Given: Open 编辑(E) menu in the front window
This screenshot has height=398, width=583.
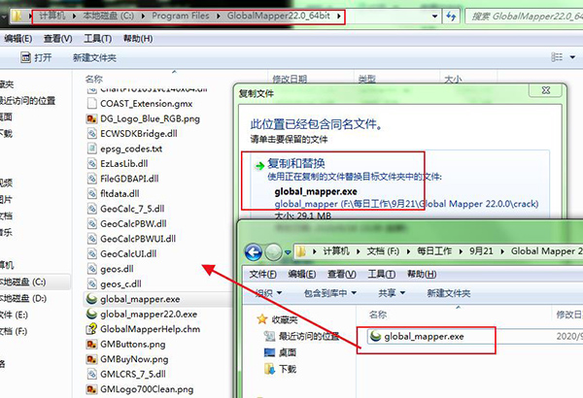Looking at the screenshot, I should tap(302, 274).
